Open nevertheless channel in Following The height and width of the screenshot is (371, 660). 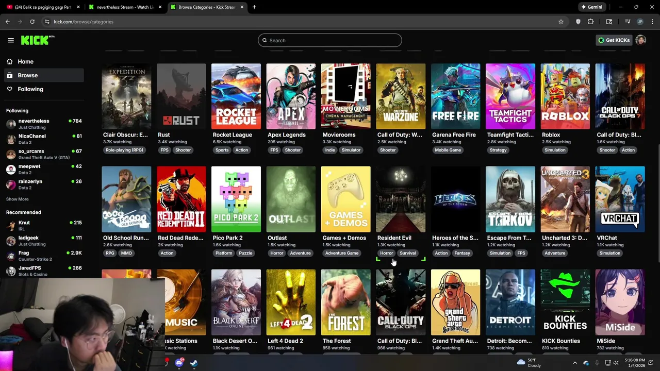tap(44, 124)
